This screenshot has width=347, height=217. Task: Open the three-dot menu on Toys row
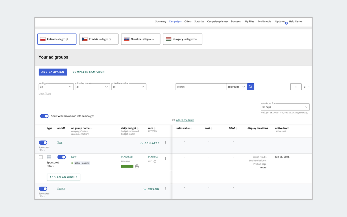coord(165,143)
